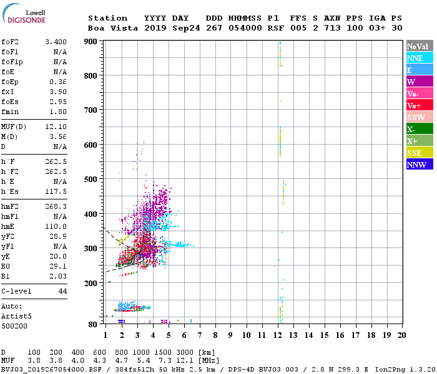The height and width of the screenshot is (374, 437).
Task: Click the 3 MHz frequency axis label
Action: tap(137, 335)
